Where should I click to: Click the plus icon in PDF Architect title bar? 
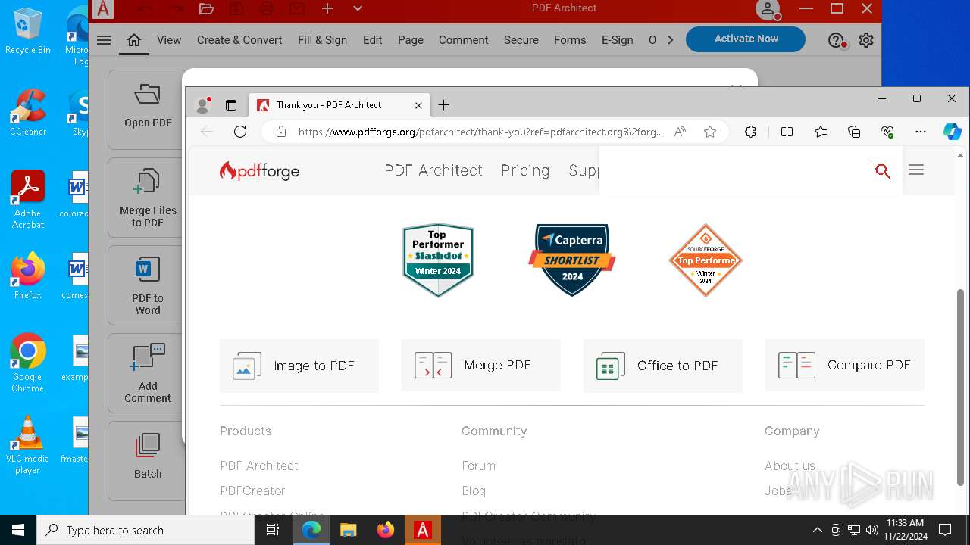tap(327, 8)
